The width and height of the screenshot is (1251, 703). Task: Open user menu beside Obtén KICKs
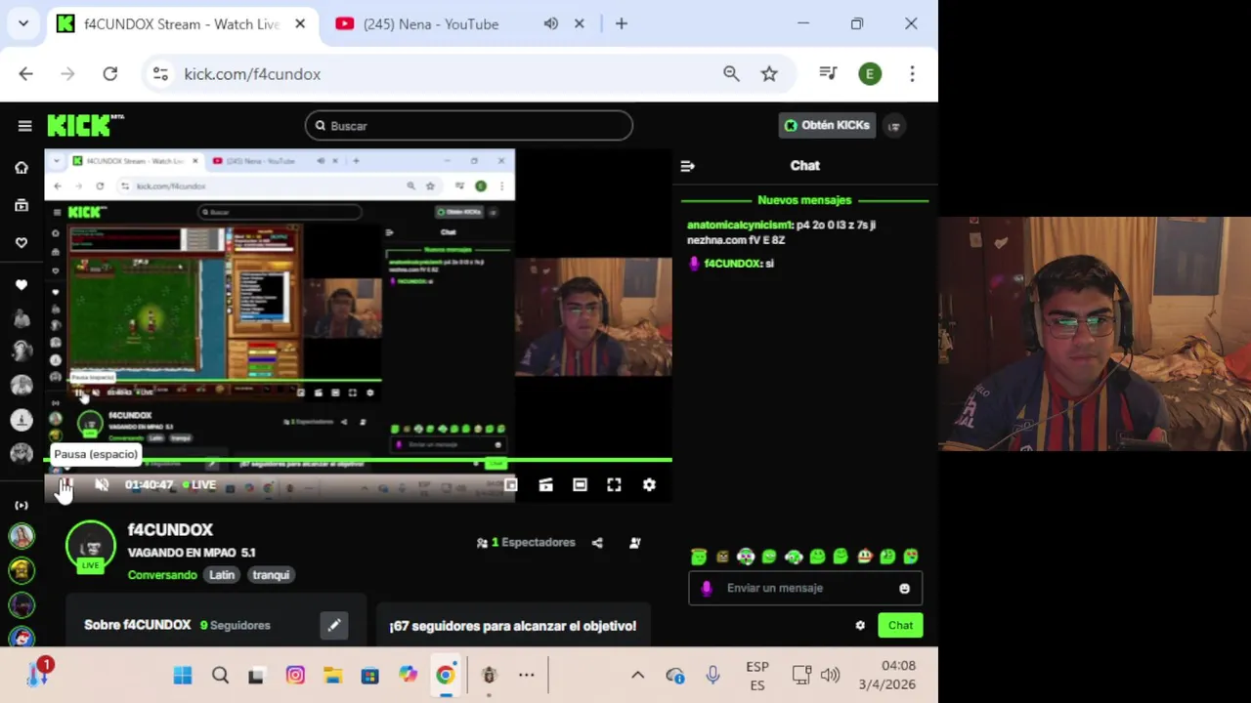coord(893,126)
